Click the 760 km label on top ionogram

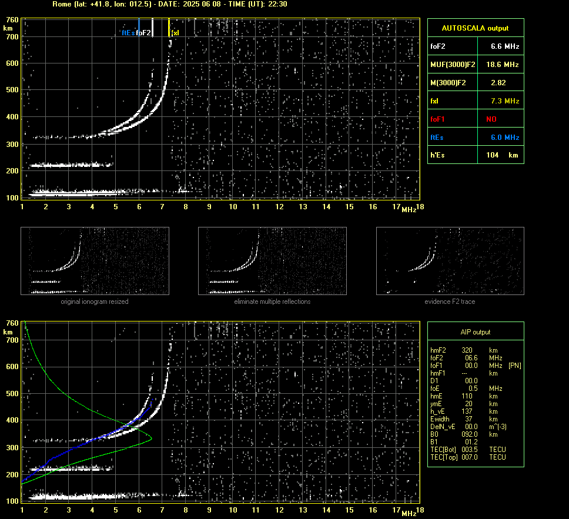(x=12, y=19)
